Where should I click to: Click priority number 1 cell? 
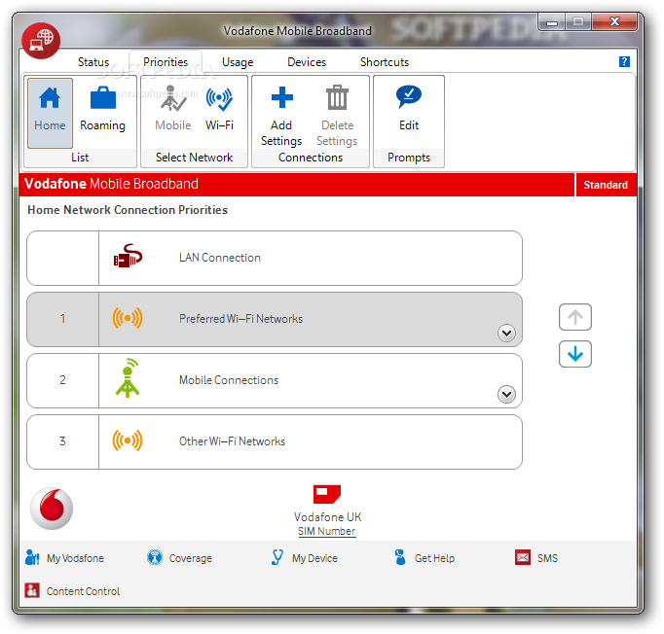[62, 319]
